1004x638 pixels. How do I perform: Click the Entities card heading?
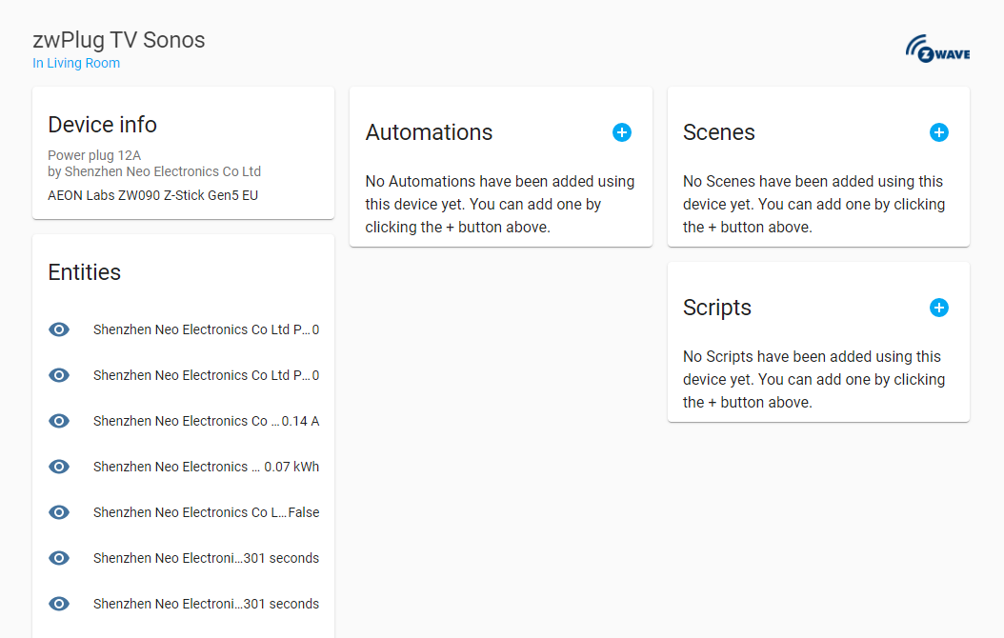click(85, 272)
